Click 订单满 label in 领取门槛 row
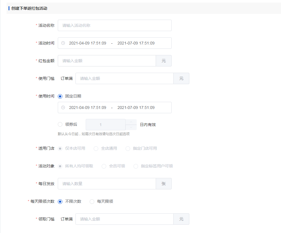This screenshot has width=281, height=233. (x=67, y=219)
